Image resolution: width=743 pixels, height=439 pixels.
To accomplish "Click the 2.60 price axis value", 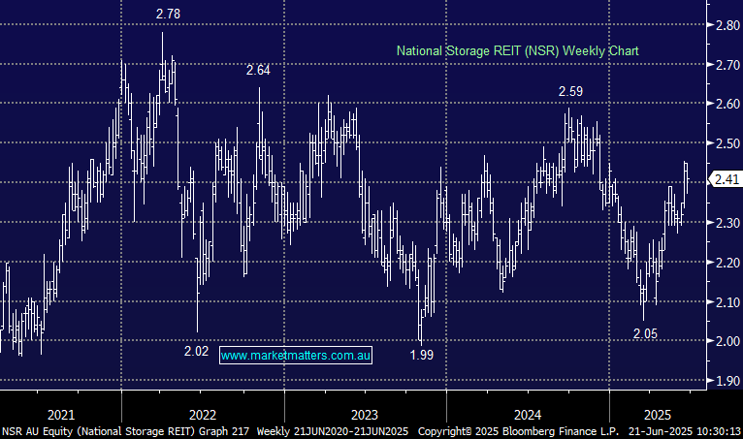I will 727,104.
